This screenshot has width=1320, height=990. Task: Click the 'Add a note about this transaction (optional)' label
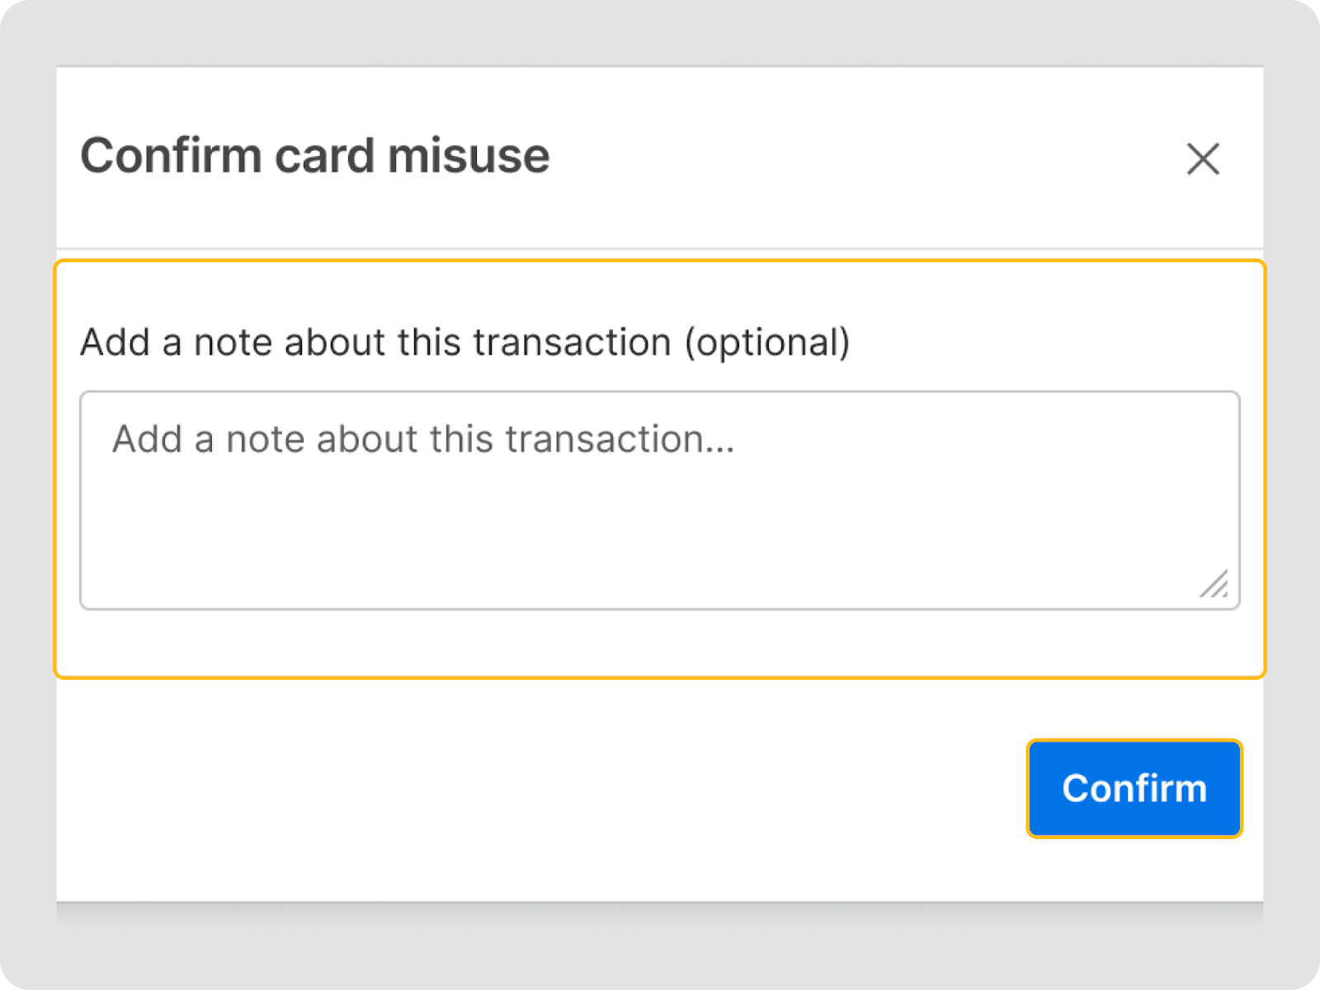(x=464, y=342)
